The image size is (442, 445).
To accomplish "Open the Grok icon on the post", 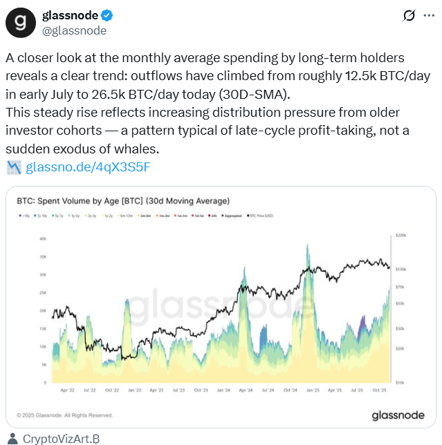I will tap(408, 16).
